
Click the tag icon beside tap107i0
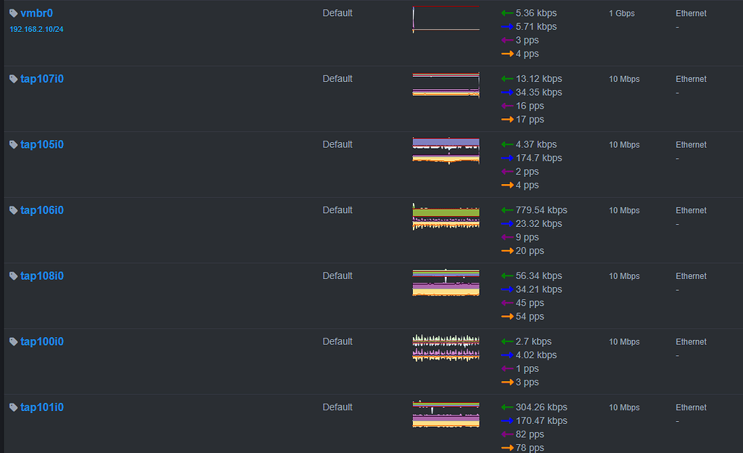tap(13, 78)
